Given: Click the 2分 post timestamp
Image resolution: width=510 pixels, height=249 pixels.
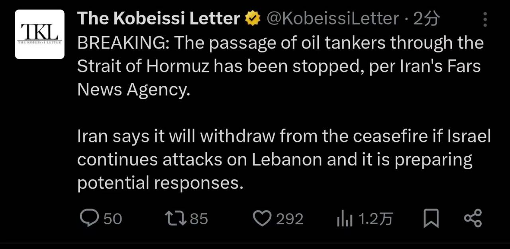Looking at the screenshot, I should (x=426, y=19).
